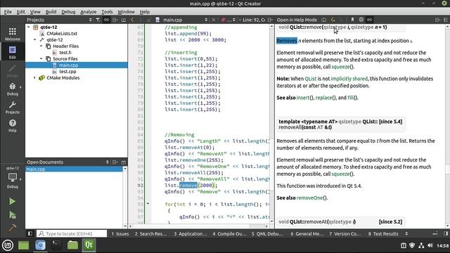Select CMakeLists.txt in project tree

62,33
